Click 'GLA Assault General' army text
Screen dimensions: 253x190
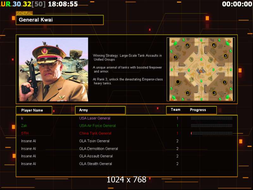coord(96,156)
